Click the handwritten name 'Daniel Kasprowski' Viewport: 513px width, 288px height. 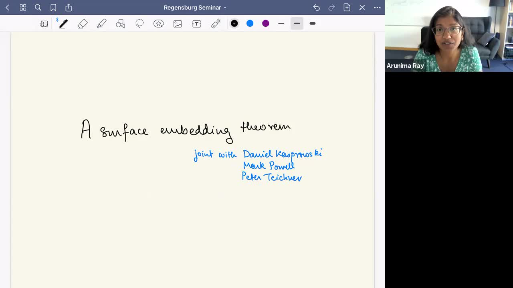tap(282, 154)
